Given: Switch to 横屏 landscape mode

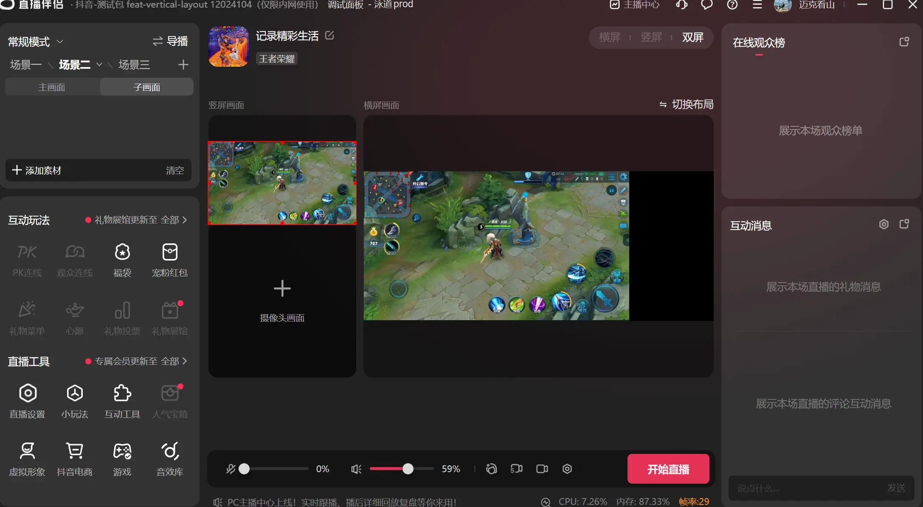Looking at the screenshot, I should coord(610,37).
